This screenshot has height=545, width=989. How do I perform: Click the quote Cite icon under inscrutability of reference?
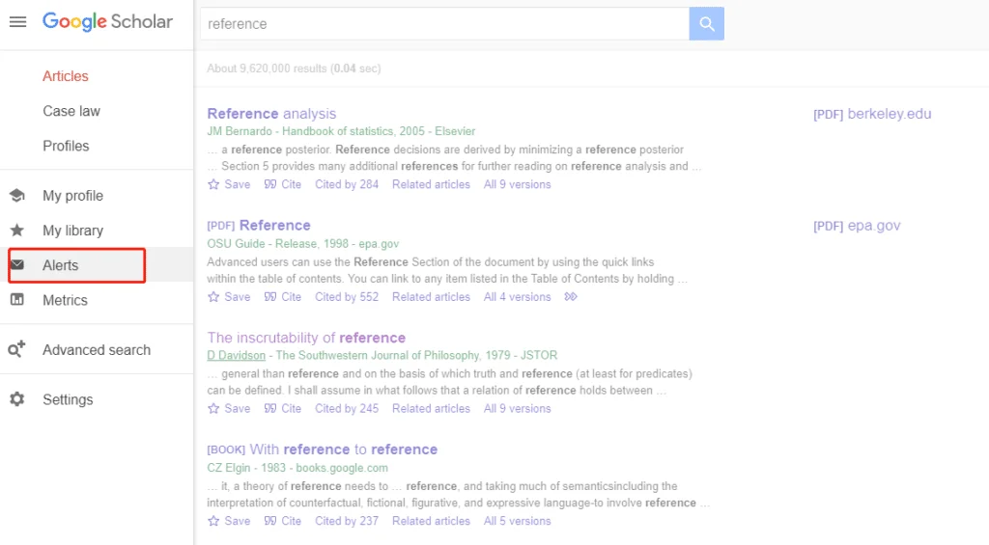tap(270, 408)
